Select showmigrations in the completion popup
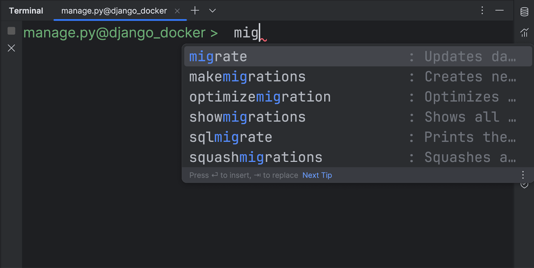This screenshot has width=534, height=268. pyautogui.click(x=247, y=117)
